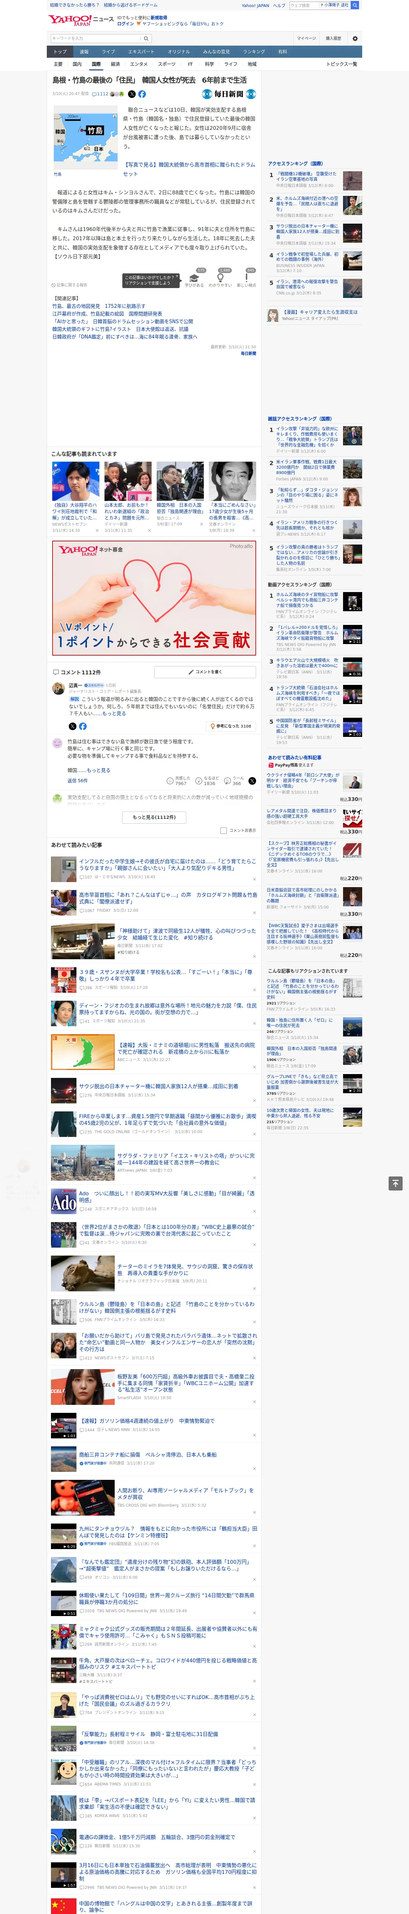Click the ログイン link
Viewport: 409px width, 1914px height.
(126, 24)
